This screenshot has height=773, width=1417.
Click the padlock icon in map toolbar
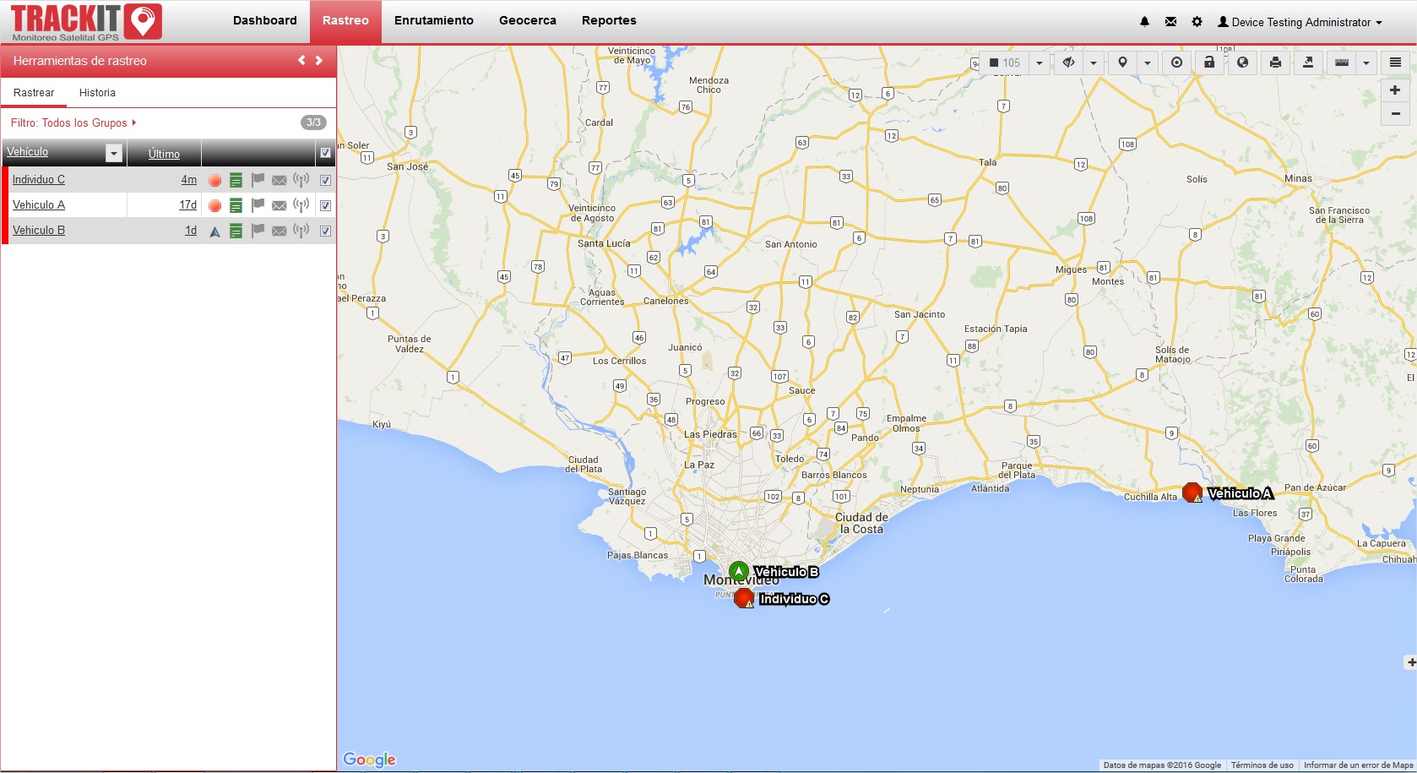tap(1209, 63)
